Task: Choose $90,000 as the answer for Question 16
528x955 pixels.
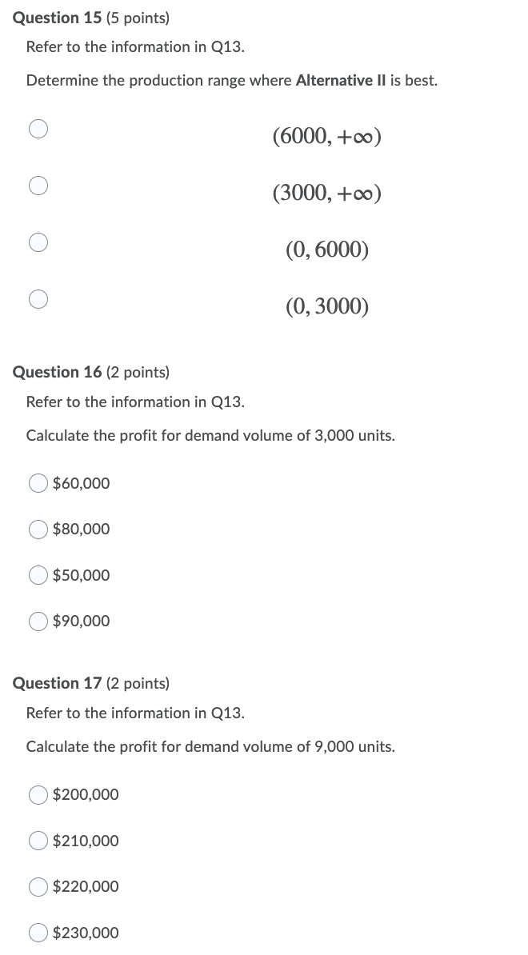Action: pos(38,621)
